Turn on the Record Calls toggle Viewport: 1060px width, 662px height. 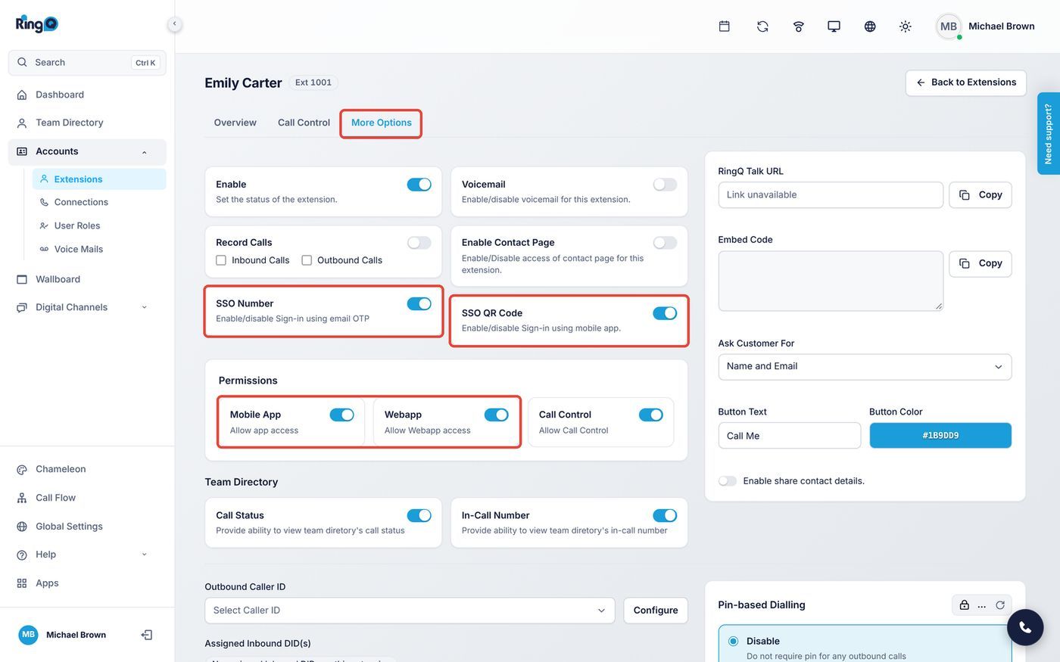(x=419, y=243)
